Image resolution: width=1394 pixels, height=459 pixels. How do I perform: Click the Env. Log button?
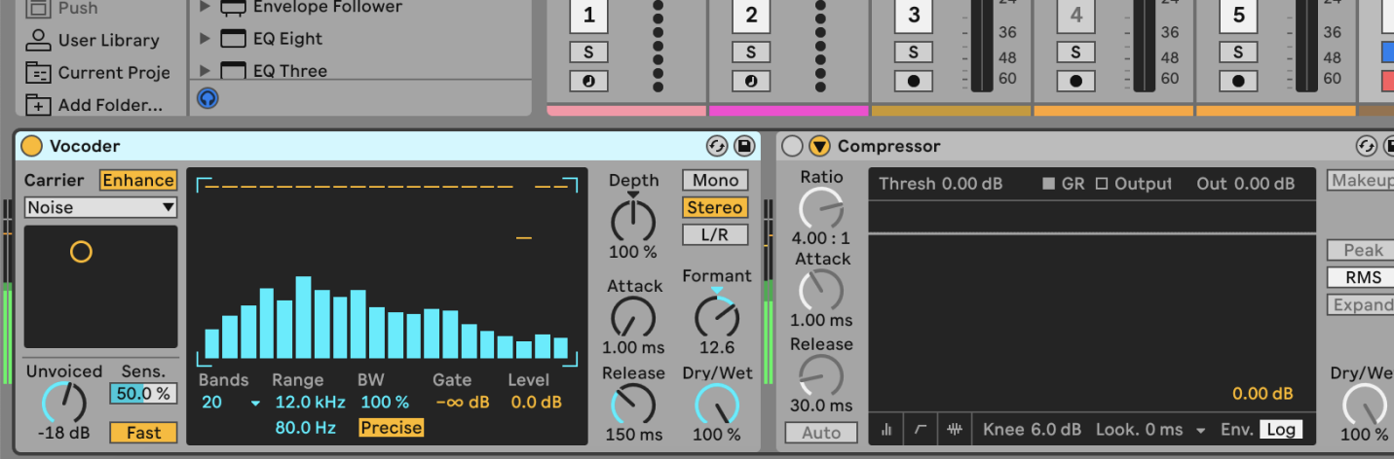1280,430
